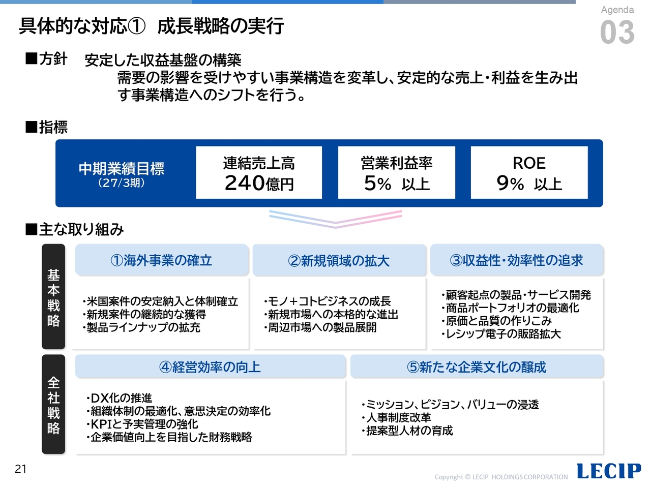Click the blue LECIP logo
This screenshot has width=651, height=488.
(609, 471)
